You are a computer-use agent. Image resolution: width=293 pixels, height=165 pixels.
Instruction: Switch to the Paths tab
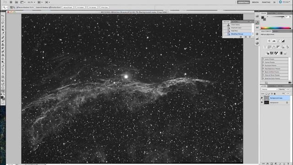click(x=280, y=86)
